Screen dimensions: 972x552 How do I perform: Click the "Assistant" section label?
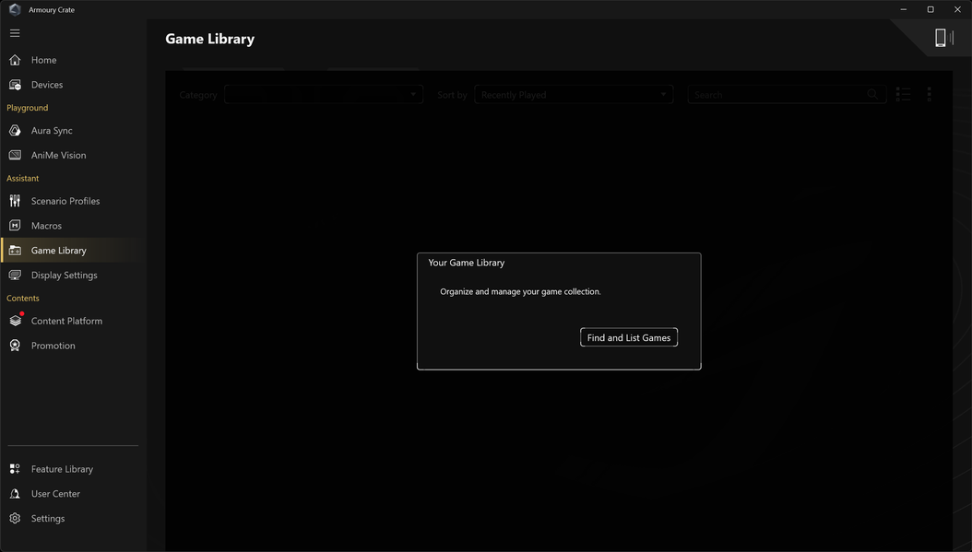pyautogui.click(x=23, y=179)
